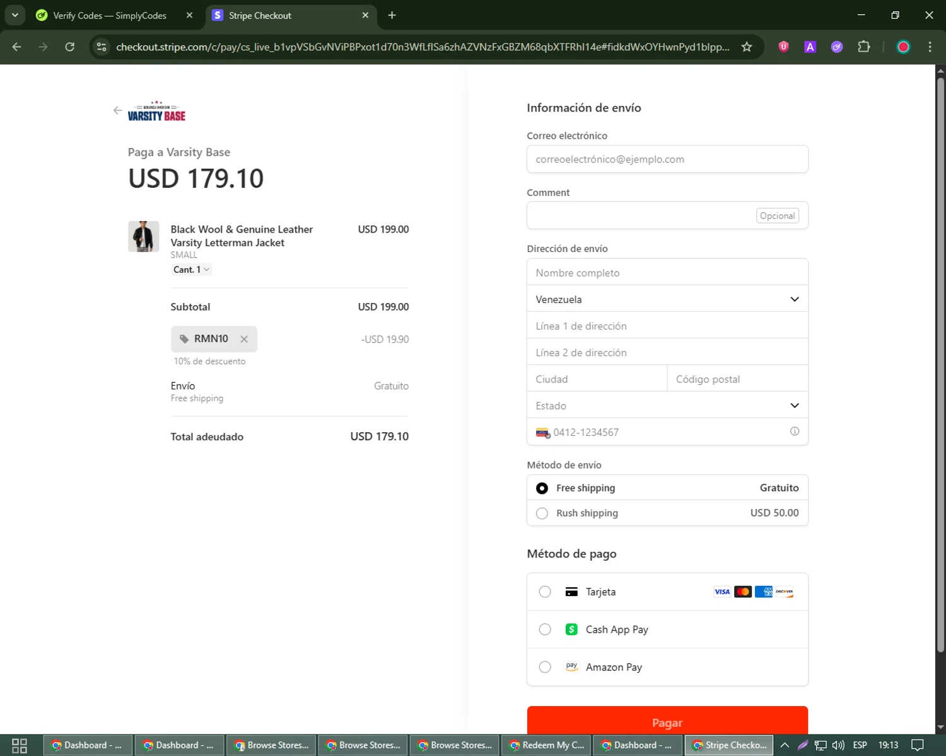Open the tab search dropdown

(x=15, y=15)
